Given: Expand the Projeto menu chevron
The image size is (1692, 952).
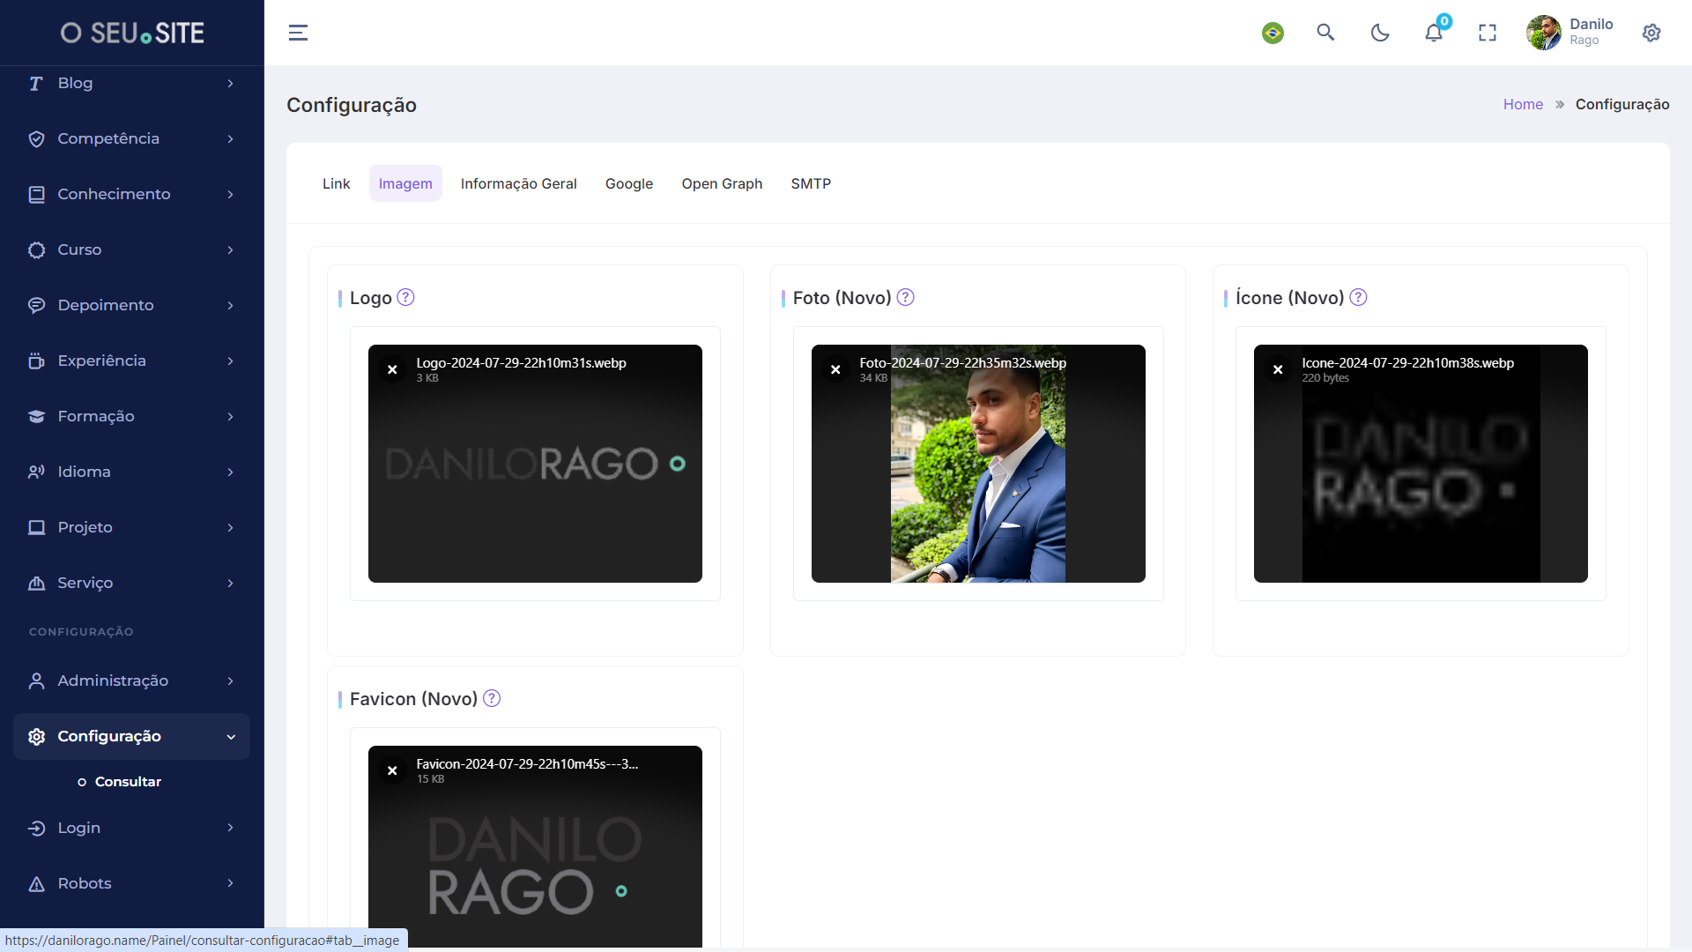Looking at the screenshot, I should tap(230, 527).
